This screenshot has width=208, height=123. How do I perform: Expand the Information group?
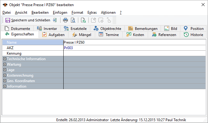tap(5, 86)
